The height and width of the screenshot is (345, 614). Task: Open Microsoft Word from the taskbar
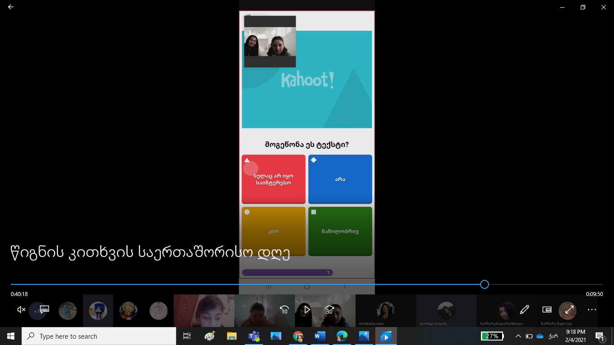[320, 336]
